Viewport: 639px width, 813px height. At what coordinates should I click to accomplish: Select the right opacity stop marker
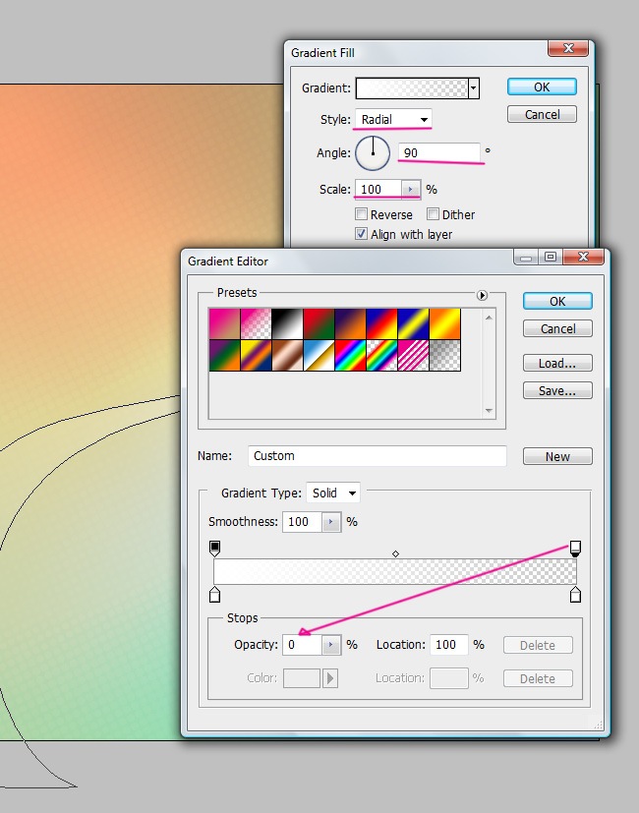[x=575, y=548]
